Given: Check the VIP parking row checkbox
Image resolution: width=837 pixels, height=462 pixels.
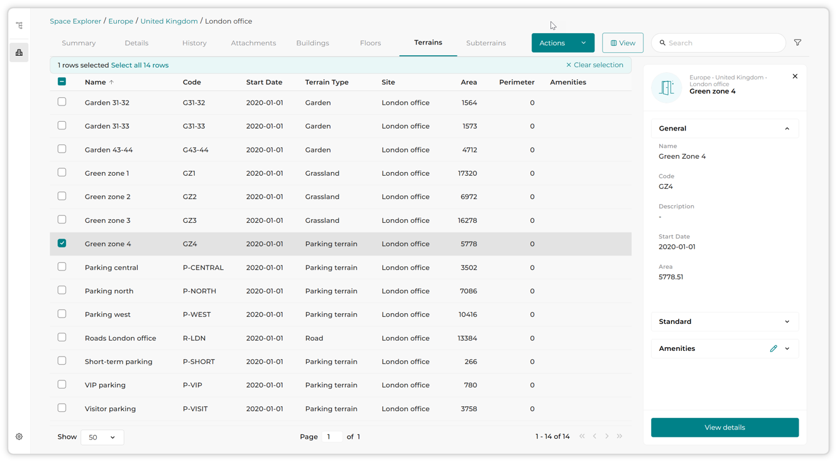Looking at the screenshot, I should [62, 384].
